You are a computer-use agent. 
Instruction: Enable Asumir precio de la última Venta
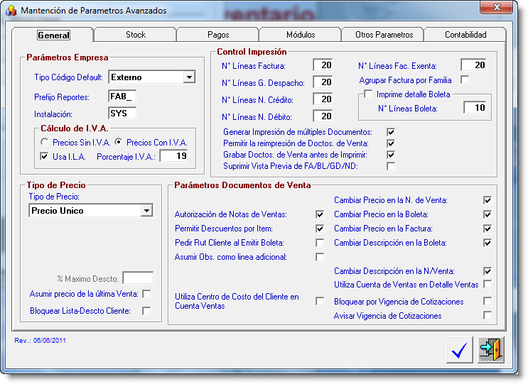(146, 295)
